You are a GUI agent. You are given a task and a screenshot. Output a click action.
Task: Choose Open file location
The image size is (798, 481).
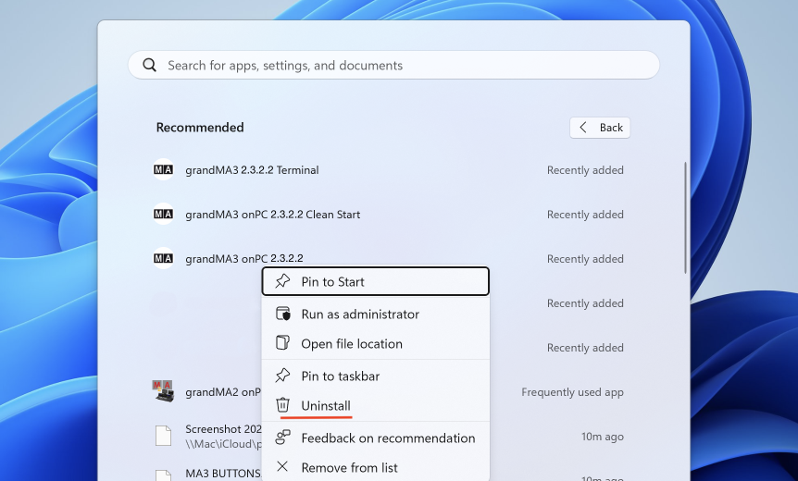(376, 344)
